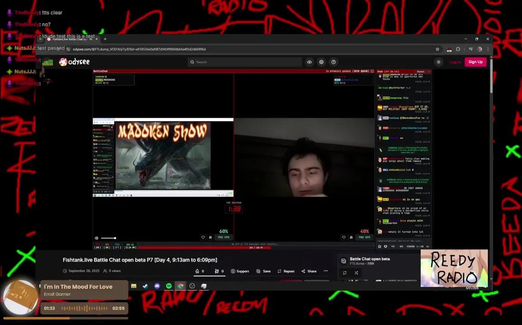Open Chrome's three-dot menu
Image resolution: width=522 pixels, height=325 pixels.
(488, 49)
